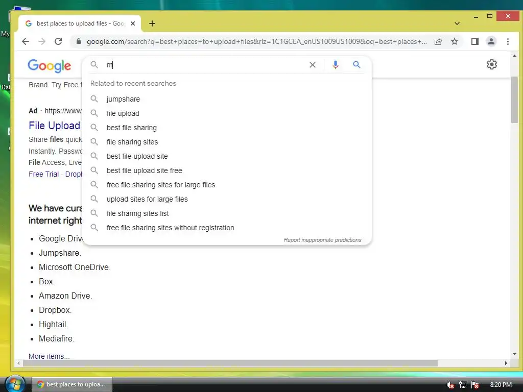Open Google quick settings gear
The width and height of the screenshot is (523, 392).
click(x=492, y=64)
